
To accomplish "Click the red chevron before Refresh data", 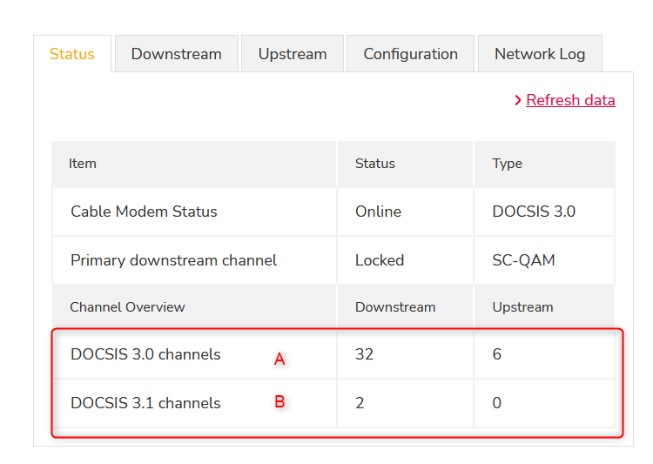I will pyautogui.click(x=518, y=101).
